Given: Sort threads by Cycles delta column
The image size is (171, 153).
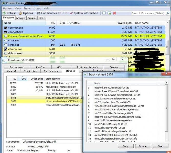Looking at the screenshot, I should (x=36, y=79).
